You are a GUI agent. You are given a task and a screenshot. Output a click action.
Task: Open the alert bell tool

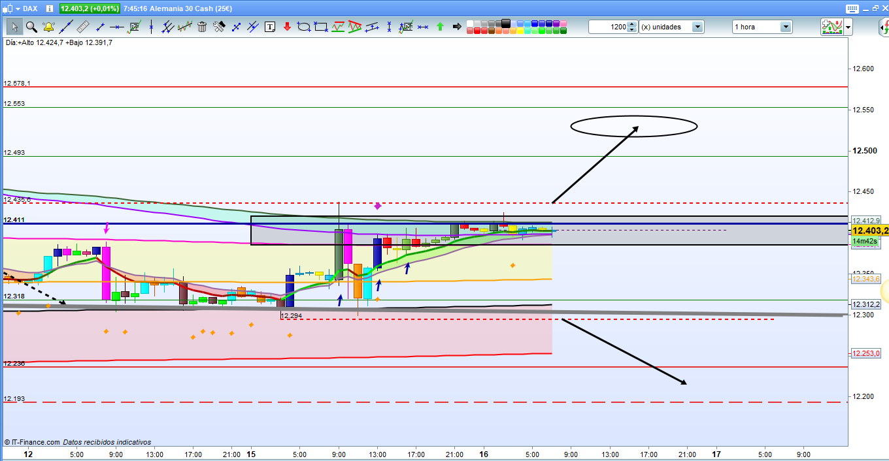(x=48, y=27)
